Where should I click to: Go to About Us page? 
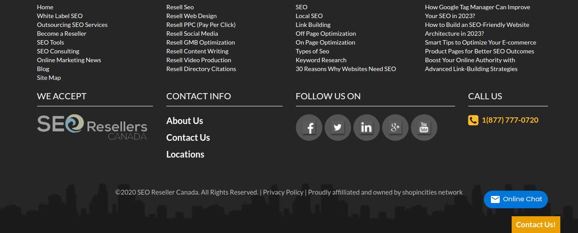point(184,121)
